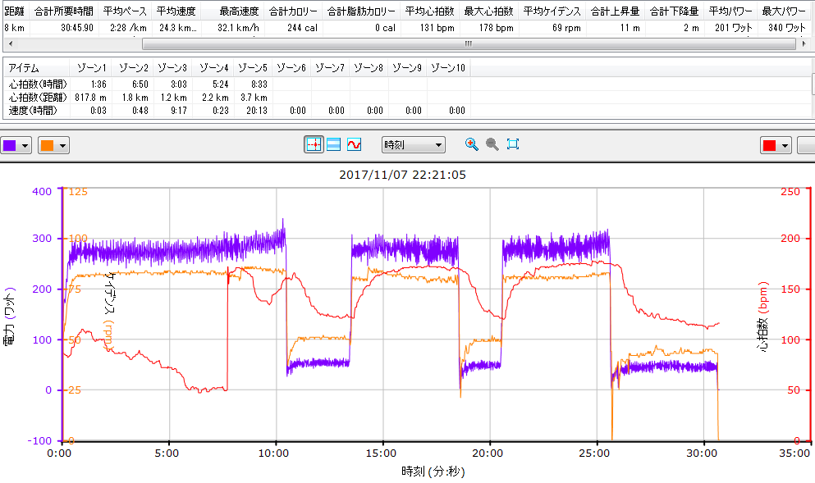815x483 pixels.
Task: Click the 69 rpm cadence value
Action: (x=566, y=28)
